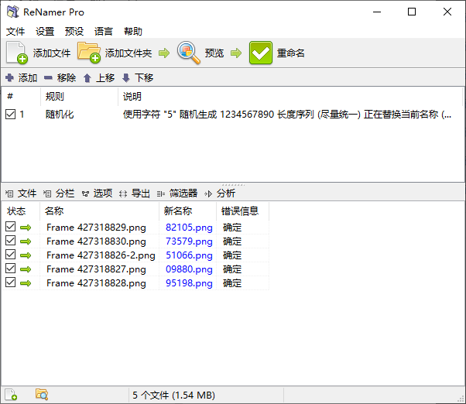466x404 pixels.
Task: Click the 重命名 rename button label
Action: point(290,53)
